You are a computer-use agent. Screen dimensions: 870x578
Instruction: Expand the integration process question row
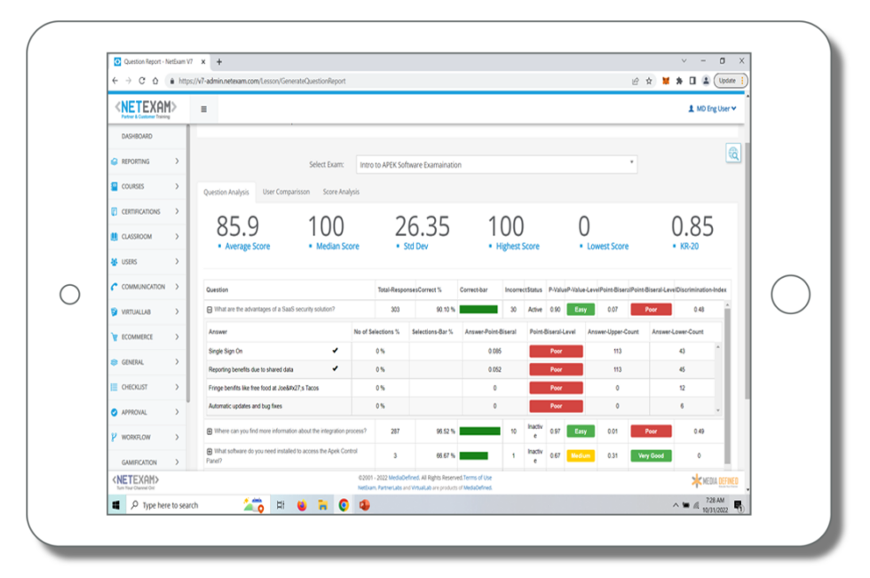tap(210, 432)
